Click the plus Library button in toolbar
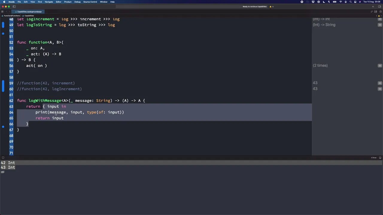The height and width of the screenshot is (215, 383). [x=373, y=7]
